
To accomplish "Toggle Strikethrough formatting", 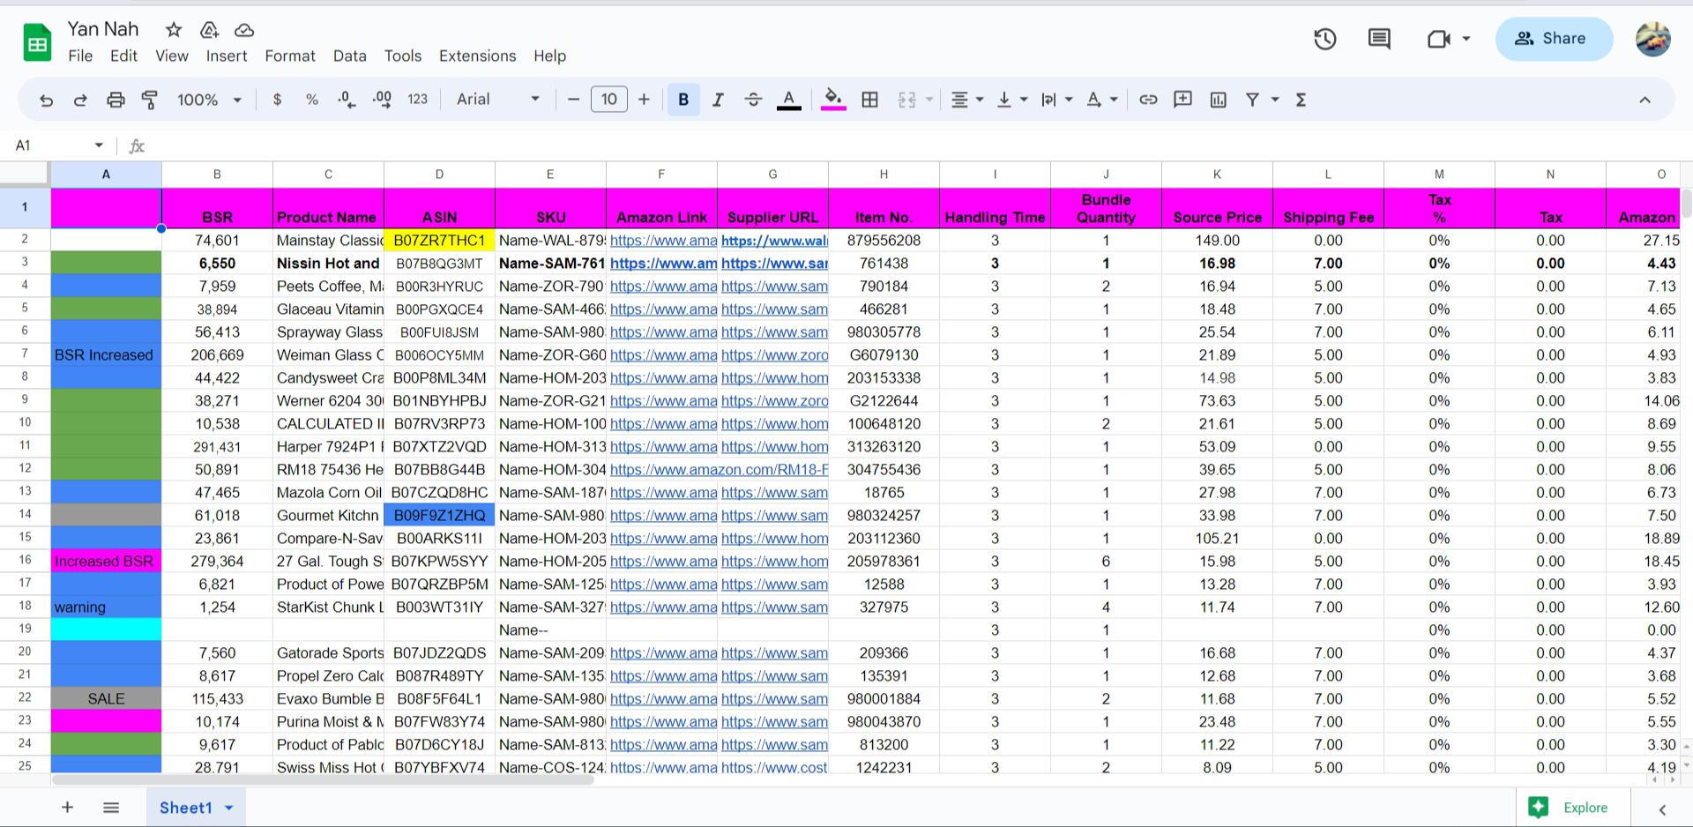I will [x=753, y=100].
